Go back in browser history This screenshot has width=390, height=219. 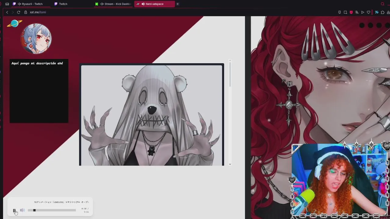tap(7, 12)
